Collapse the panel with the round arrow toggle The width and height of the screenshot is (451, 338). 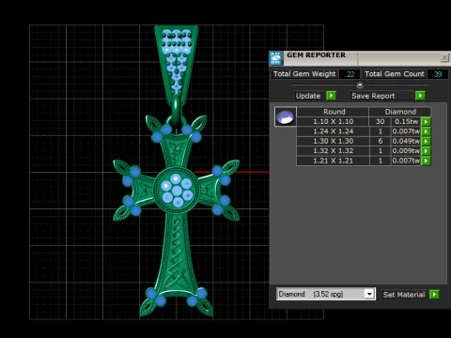click(360, 84)
